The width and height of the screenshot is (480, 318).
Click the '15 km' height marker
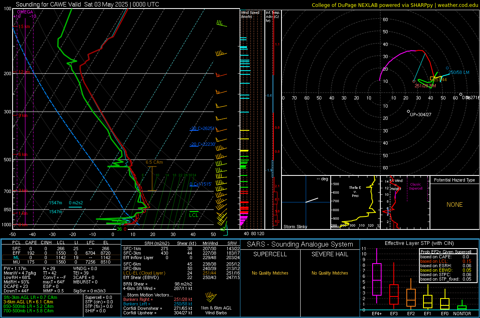tap(24, 27)
